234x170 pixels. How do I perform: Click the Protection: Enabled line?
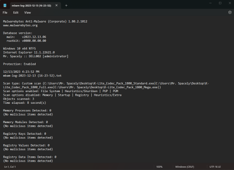(x=19, y=64)
